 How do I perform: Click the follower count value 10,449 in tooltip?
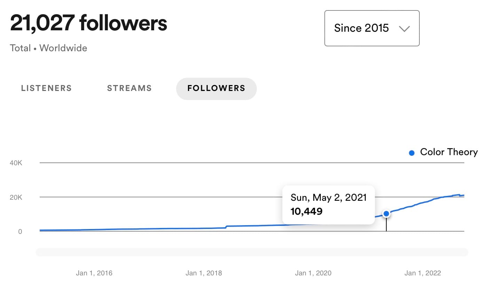306,211
